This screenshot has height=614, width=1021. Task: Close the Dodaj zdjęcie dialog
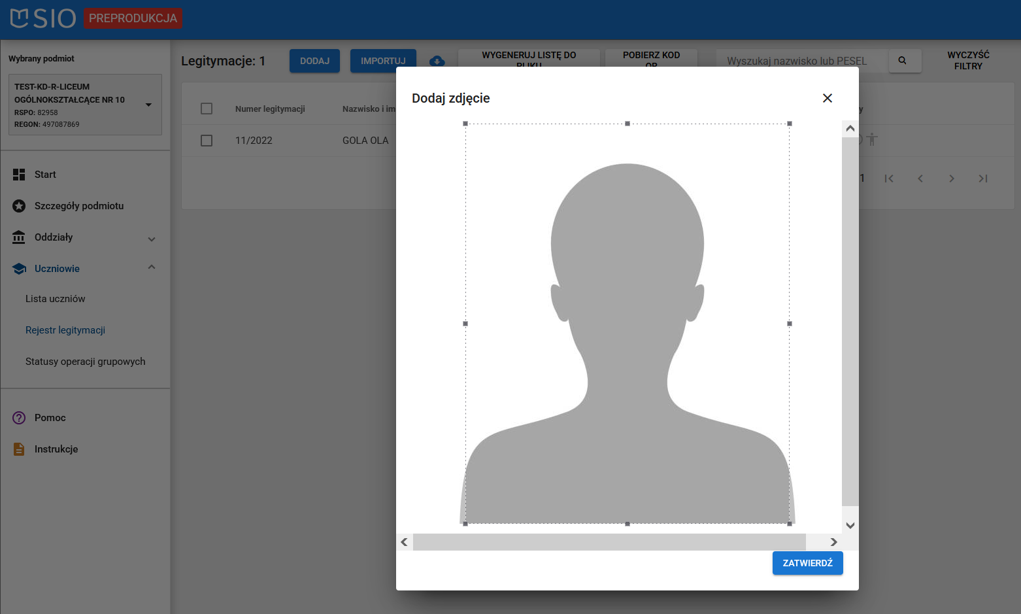point(827,98)
